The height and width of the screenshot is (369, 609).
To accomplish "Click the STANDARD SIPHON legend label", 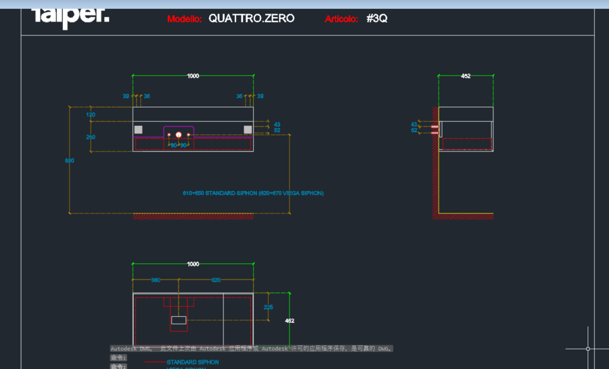I will click(193, 362).
